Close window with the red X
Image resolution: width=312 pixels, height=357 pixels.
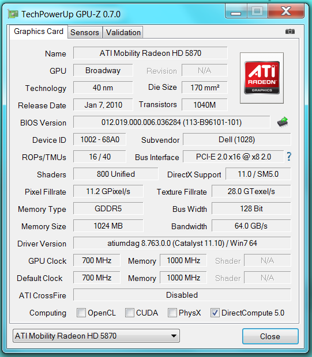coord(286,11)
